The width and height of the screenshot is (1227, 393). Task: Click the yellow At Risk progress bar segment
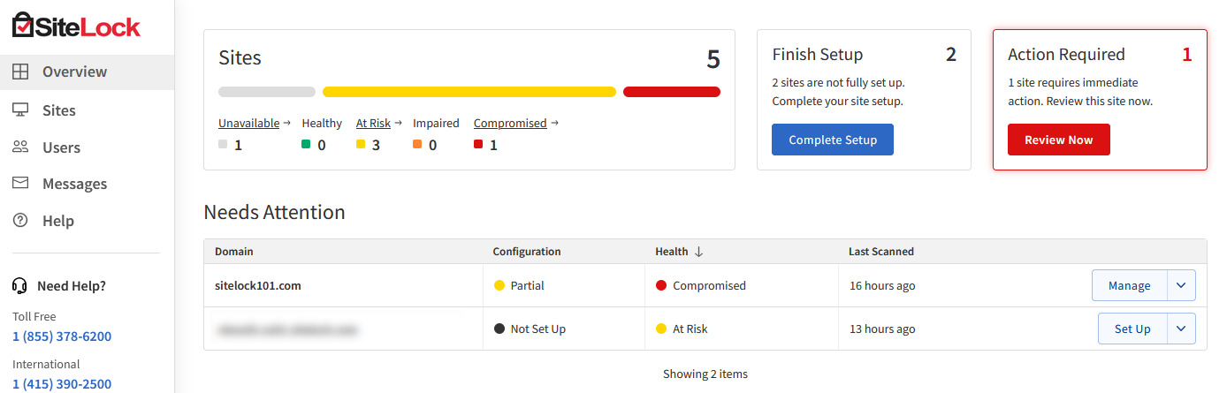[469, 92]
